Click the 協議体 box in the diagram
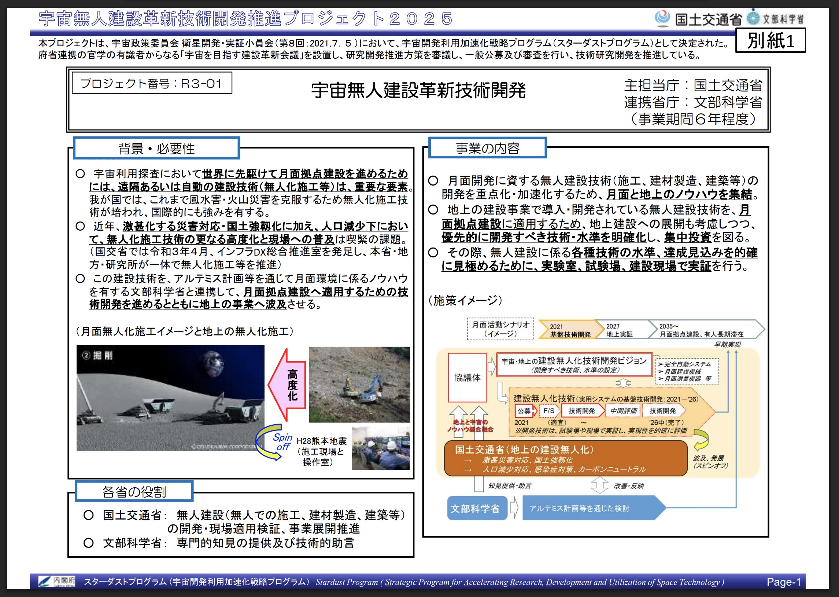This screenshot has width=839, height=597. point(467,378)
